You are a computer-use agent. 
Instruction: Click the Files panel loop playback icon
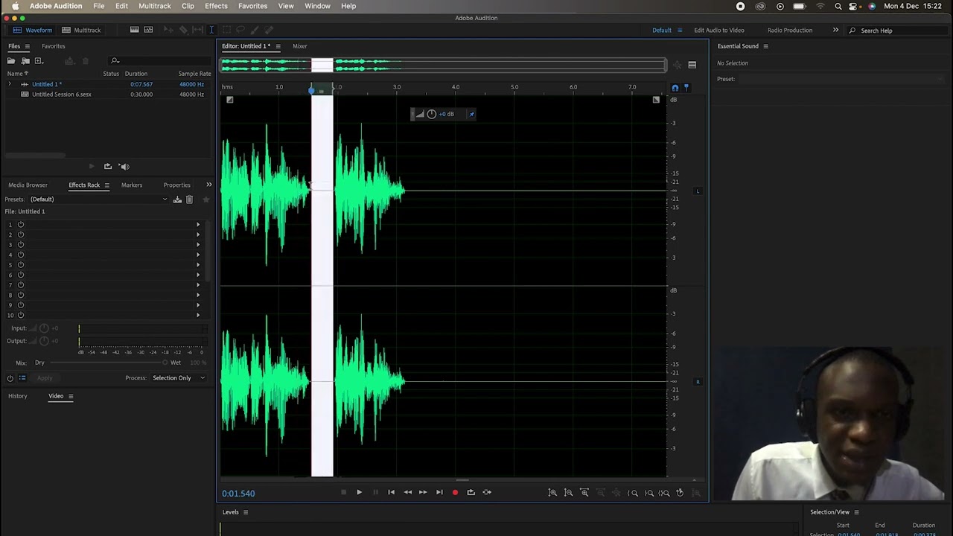coord(108,166)
